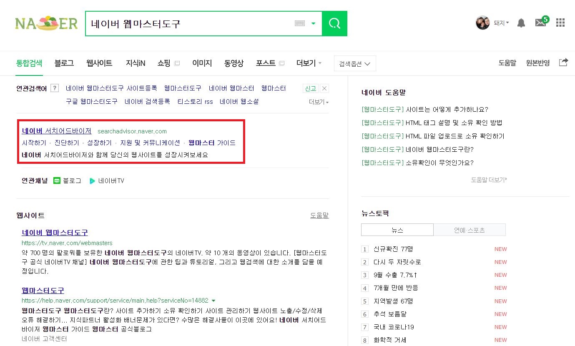Click 도움말 link in 웹사이트 section

(319, 215)
